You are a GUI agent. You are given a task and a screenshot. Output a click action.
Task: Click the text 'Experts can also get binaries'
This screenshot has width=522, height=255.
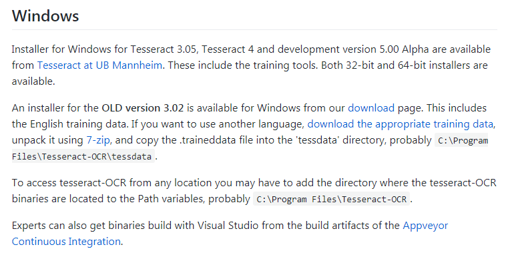click(x=79, y=226)
